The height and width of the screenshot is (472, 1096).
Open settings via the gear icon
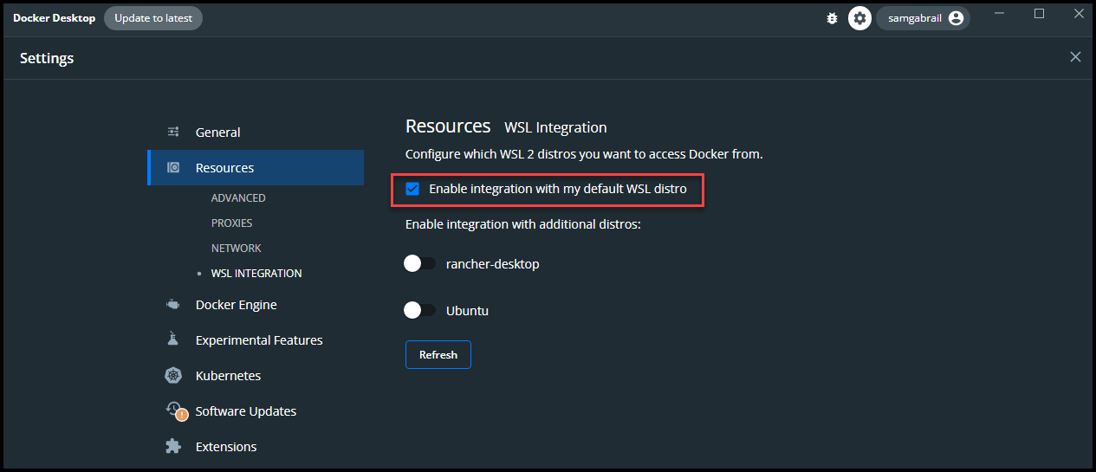859,18
